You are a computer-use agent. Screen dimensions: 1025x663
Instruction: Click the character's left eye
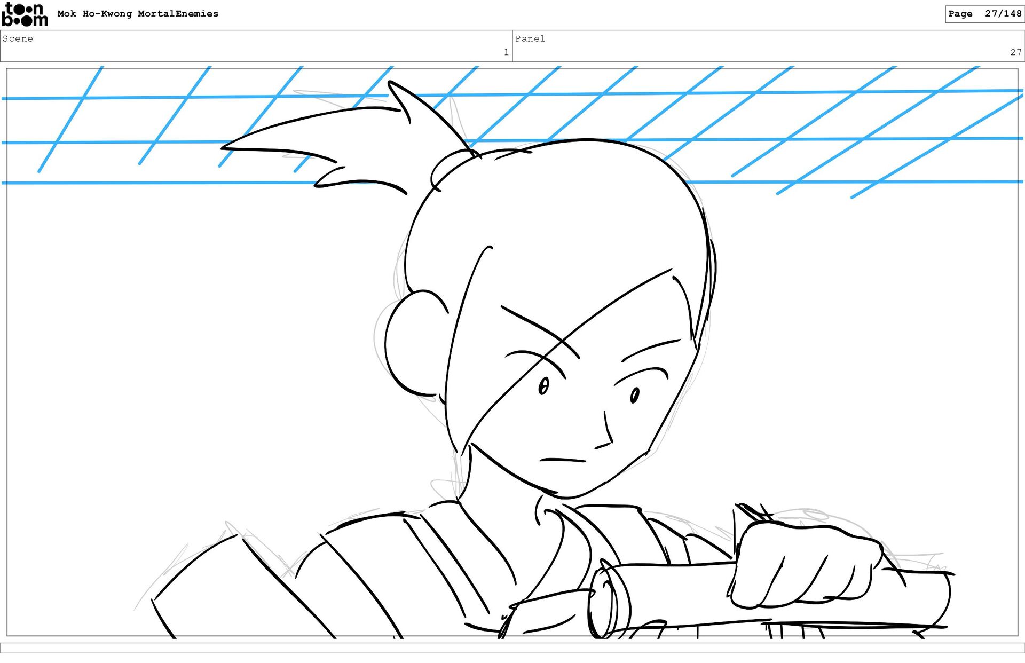click(x=543, y=386)
